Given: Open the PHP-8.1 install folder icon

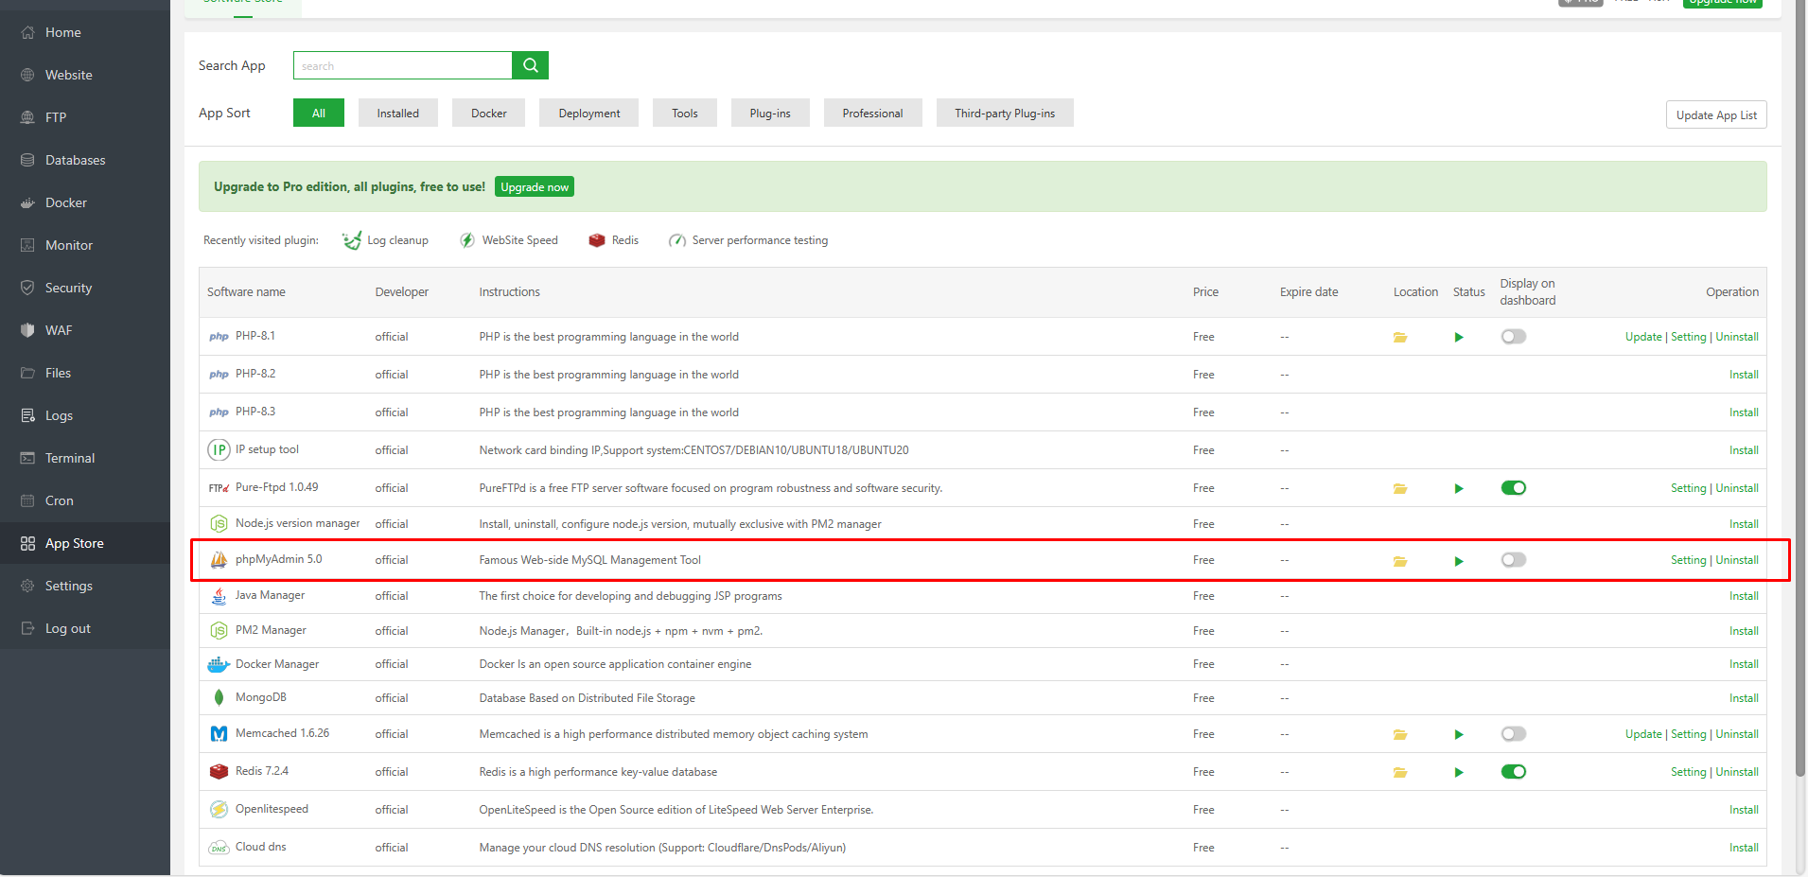Looking at the screenshot, I should [1400, 338].
